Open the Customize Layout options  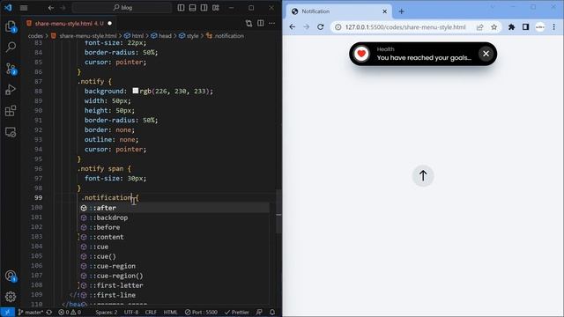pos(215,8)
